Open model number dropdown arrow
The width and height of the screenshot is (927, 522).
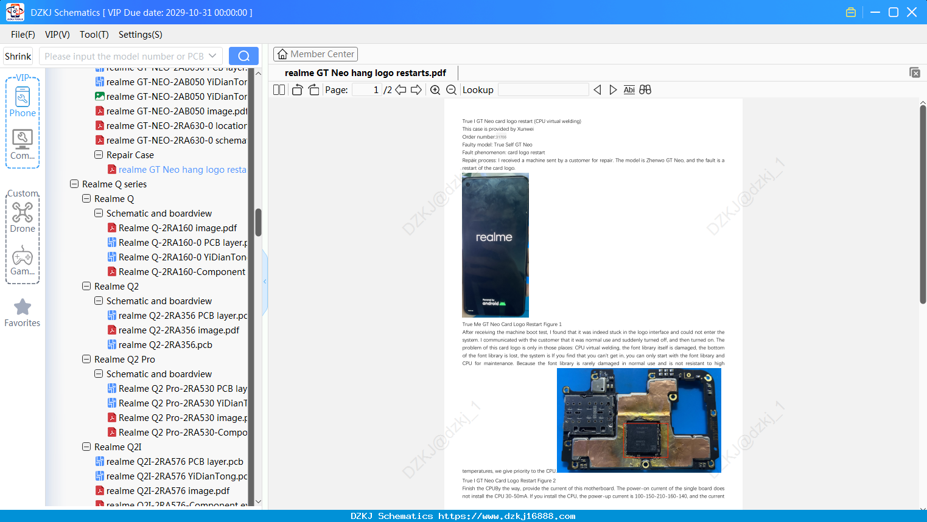coord(212,56)
